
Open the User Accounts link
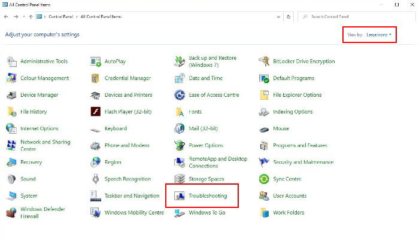pos(290,196)
